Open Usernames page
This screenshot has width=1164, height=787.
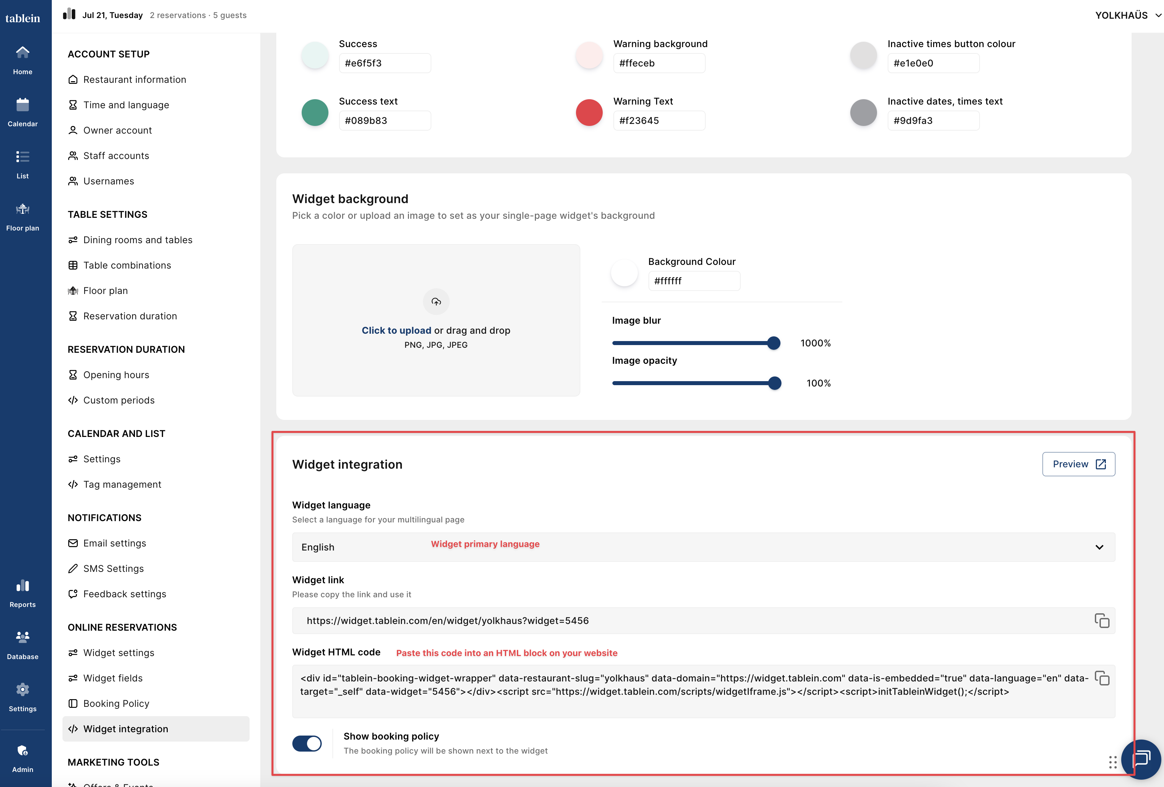[101, 181]
